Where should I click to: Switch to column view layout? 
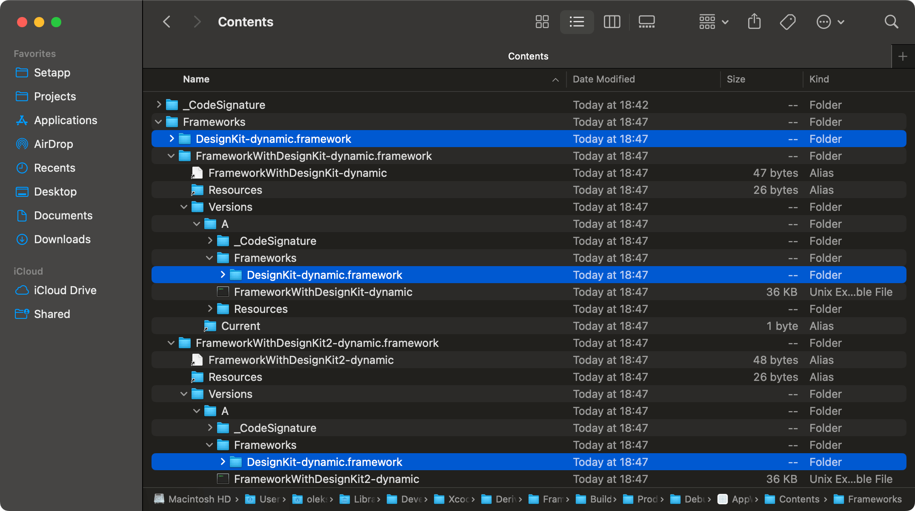pyautogui.click(x=612, y=22)
